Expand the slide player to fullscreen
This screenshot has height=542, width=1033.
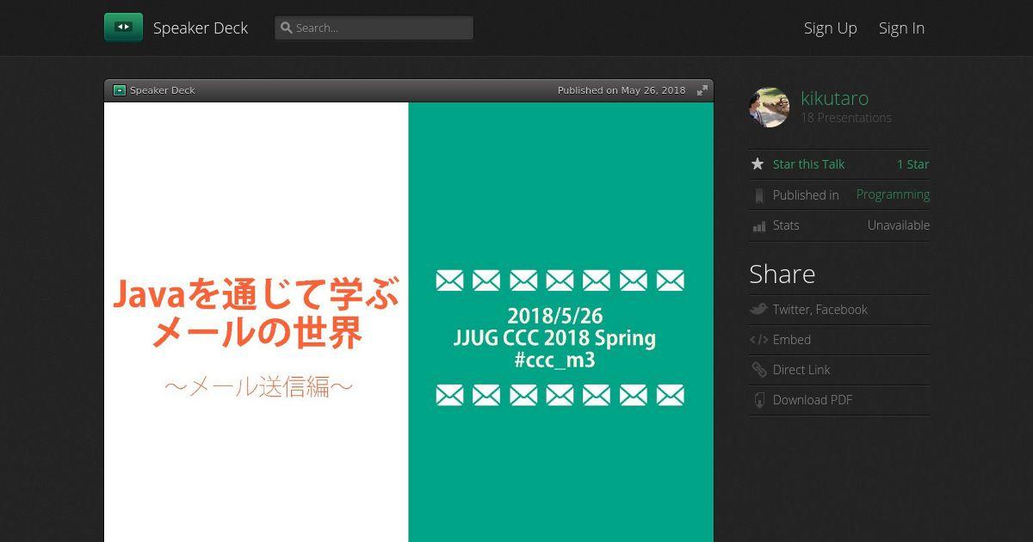(x=702, y=90)
